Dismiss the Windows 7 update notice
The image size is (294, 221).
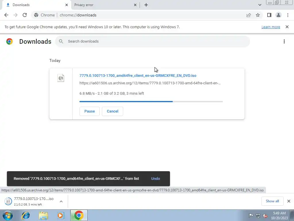[x=287, y=27]
